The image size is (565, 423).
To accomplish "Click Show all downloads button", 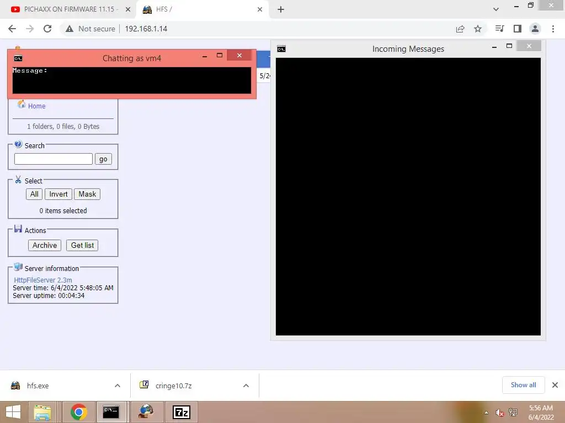I will 524,385.
